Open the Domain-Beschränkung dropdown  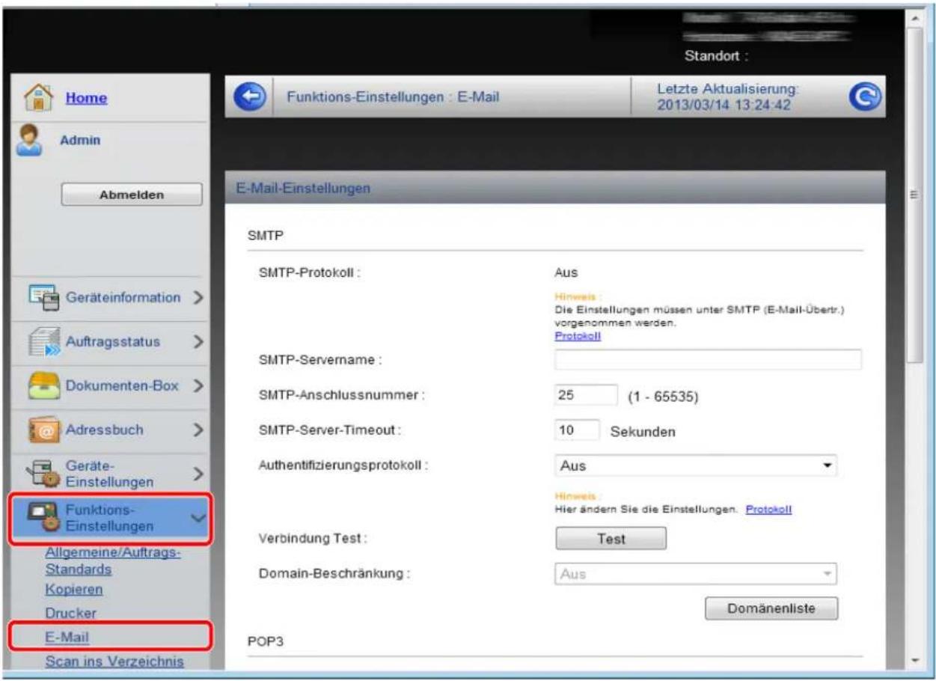[x=695, y=574]
